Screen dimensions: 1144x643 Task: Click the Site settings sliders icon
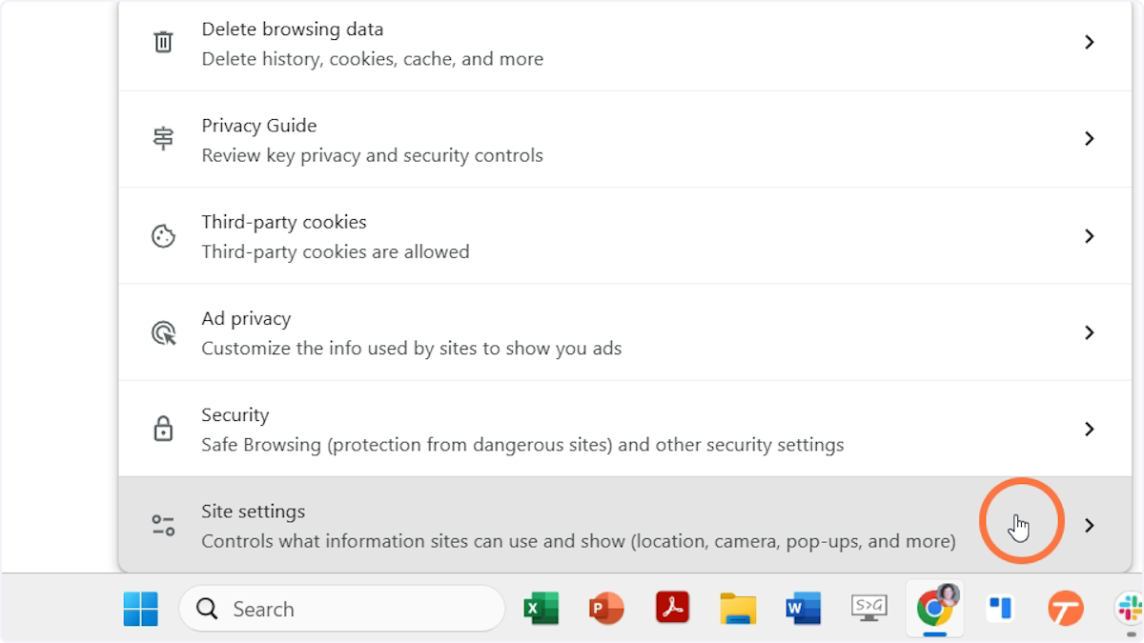(164, 526)
